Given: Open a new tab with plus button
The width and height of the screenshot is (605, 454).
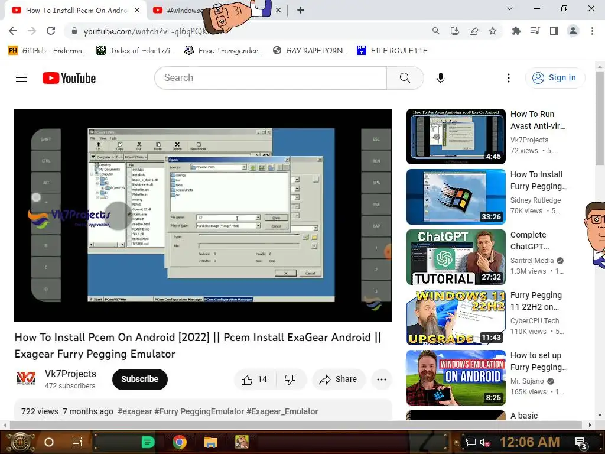Looking at the screenshot, I should click(301, 11).
